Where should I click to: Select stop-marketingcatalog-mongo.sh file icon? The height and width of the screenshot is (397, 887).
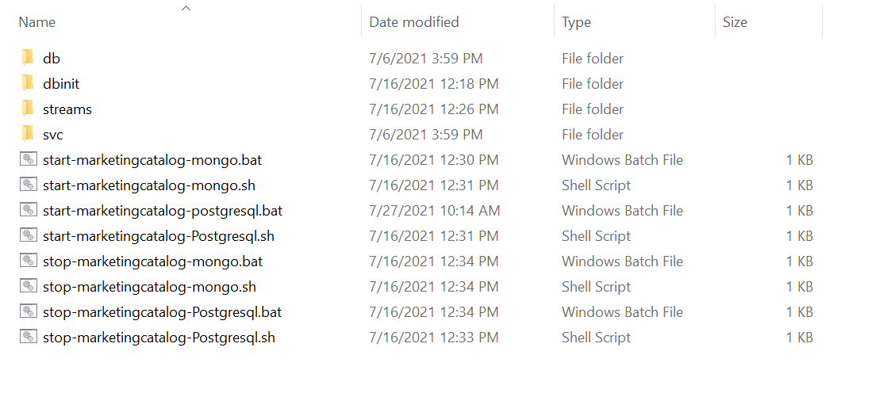pyautogui.click(x=29, y=286)
